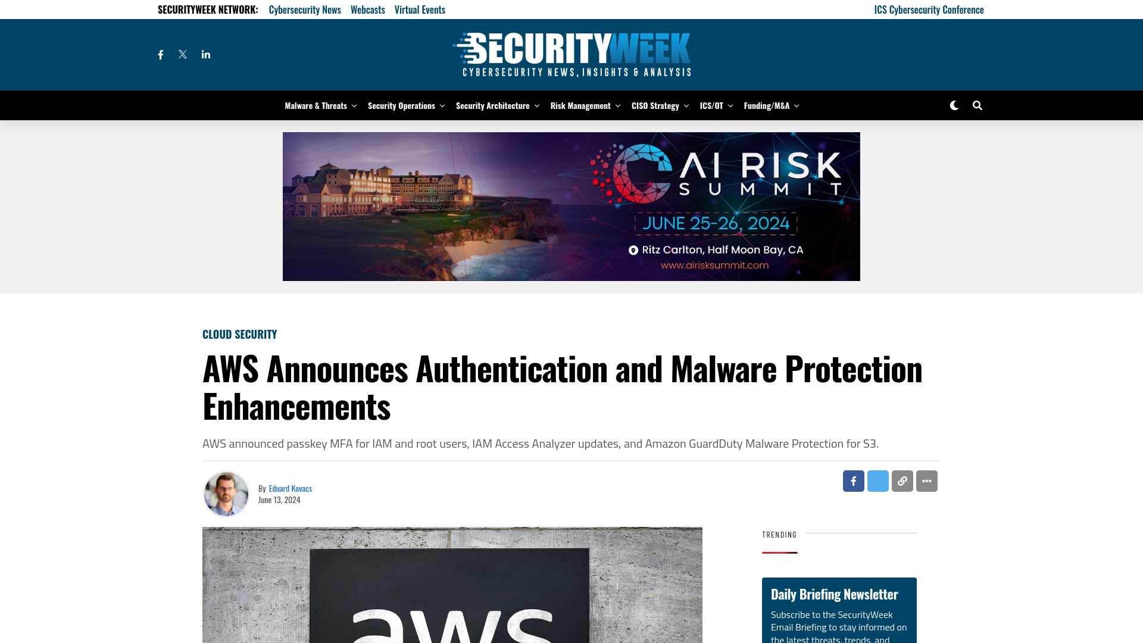This screenshot has height=643, width=1143.
Task: Click the SecurityWeek Facebook icon
Action: click(160, 54)
